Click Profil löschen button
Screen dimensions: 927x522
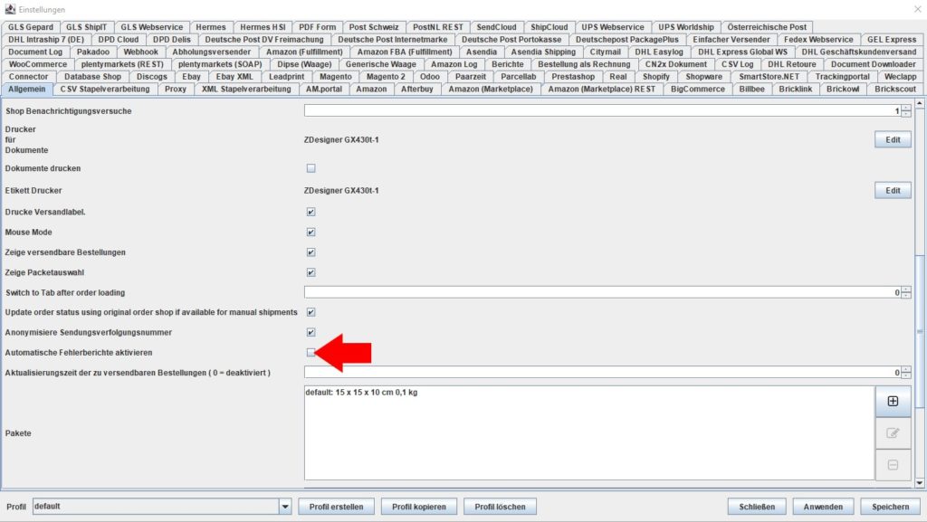click(500, 507)
